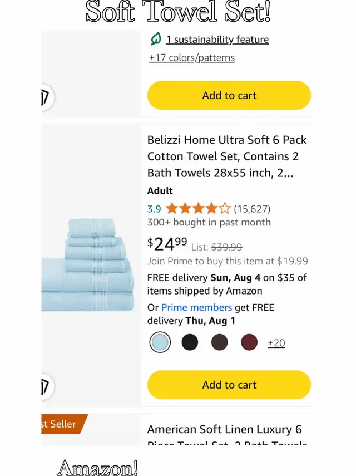
Task: Add Belizzi towel set to cart
Action: coord(229,385)
